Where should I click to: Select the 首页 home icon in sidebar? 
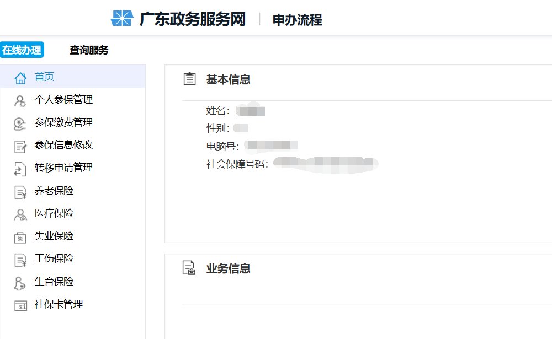[20, 77]
